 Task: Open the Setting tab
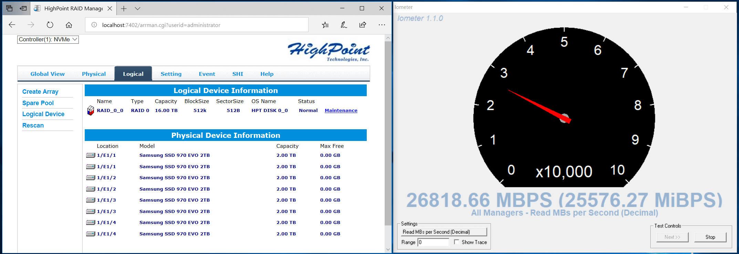click(x=171, y=74)
